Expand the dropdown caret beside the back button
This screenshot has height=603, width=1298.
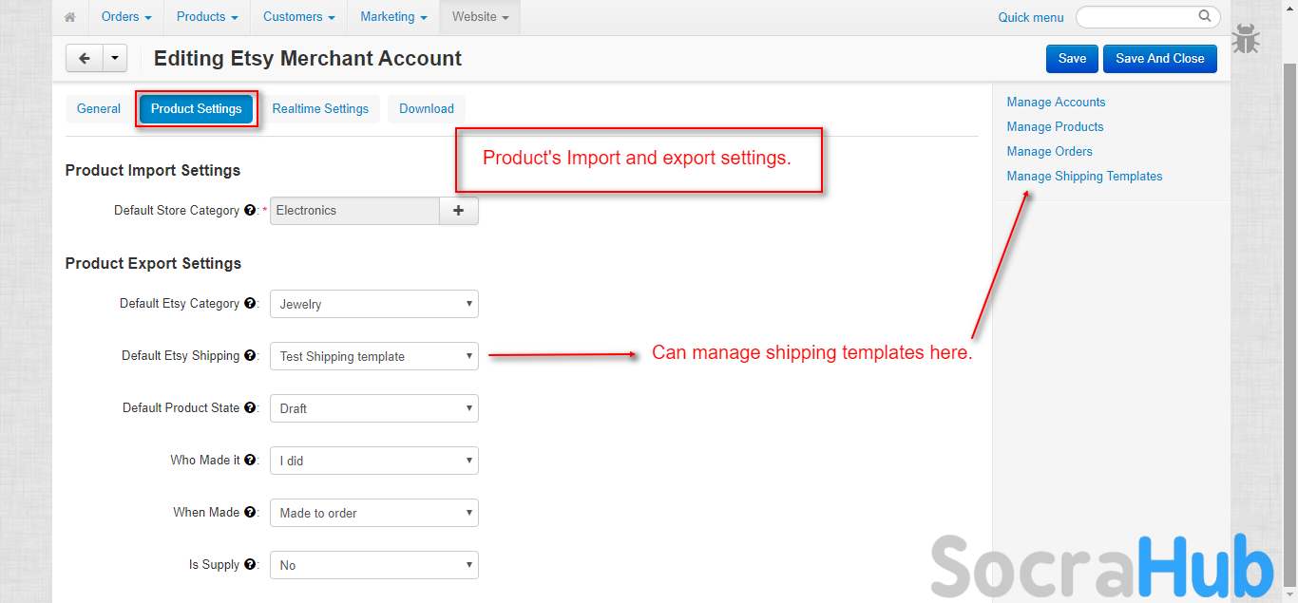(x=114, y=59)
